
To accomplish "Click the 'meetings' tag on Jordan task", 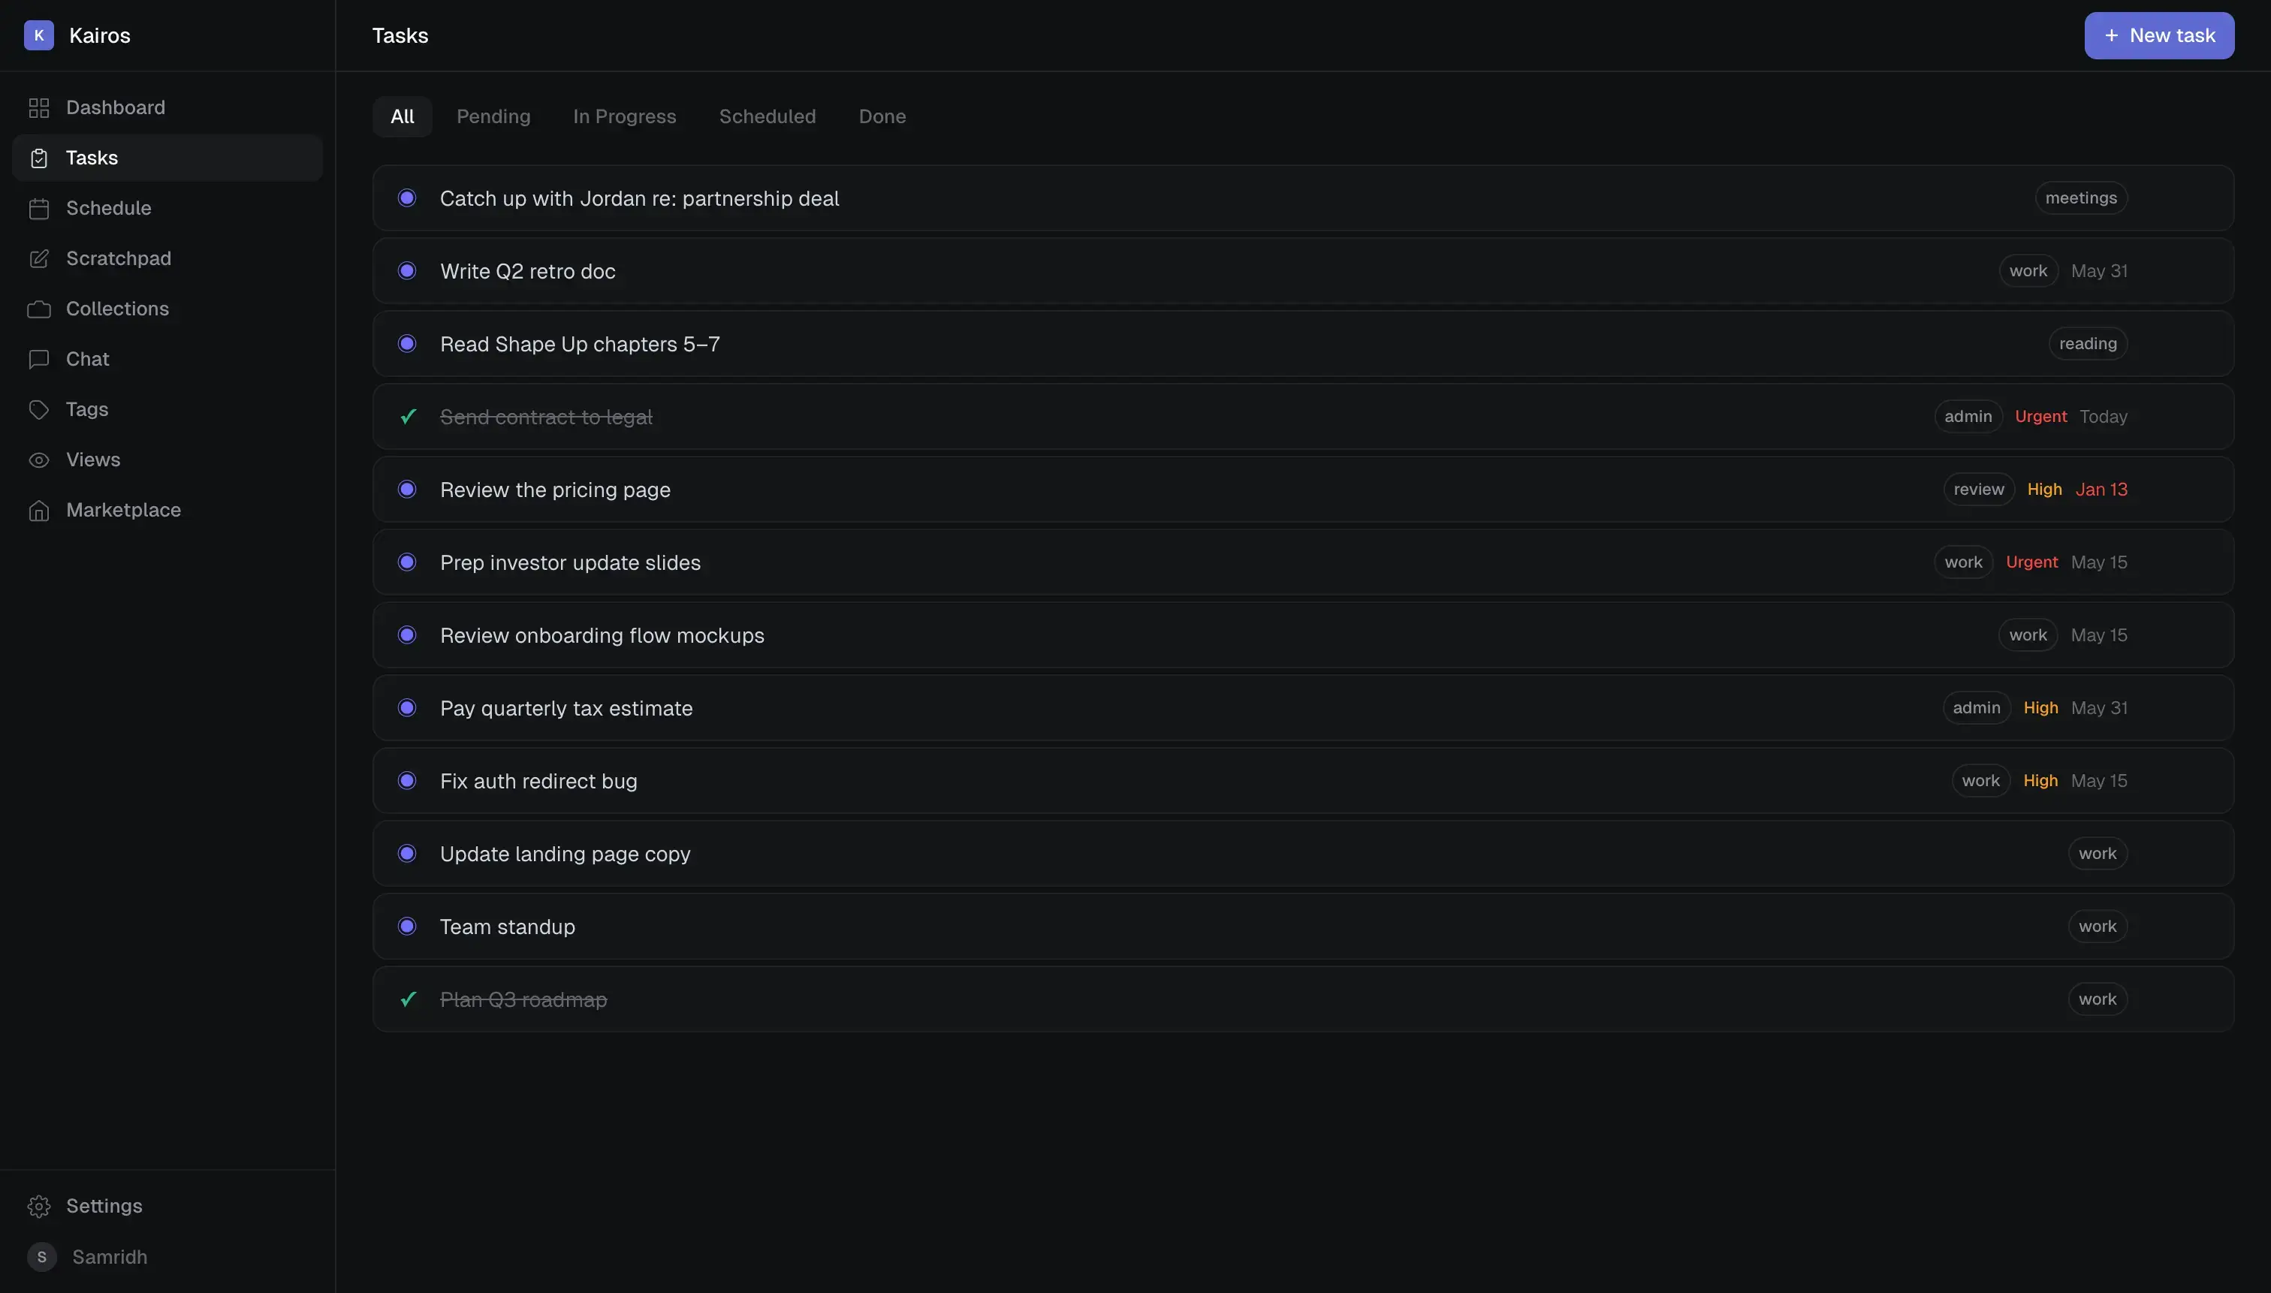I will 2081,198.
